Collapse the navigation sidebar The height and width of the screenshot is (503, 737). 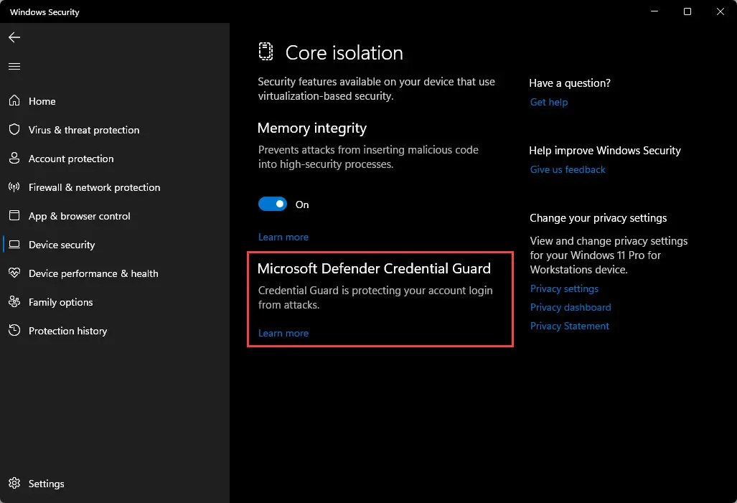tap(14, 66)
